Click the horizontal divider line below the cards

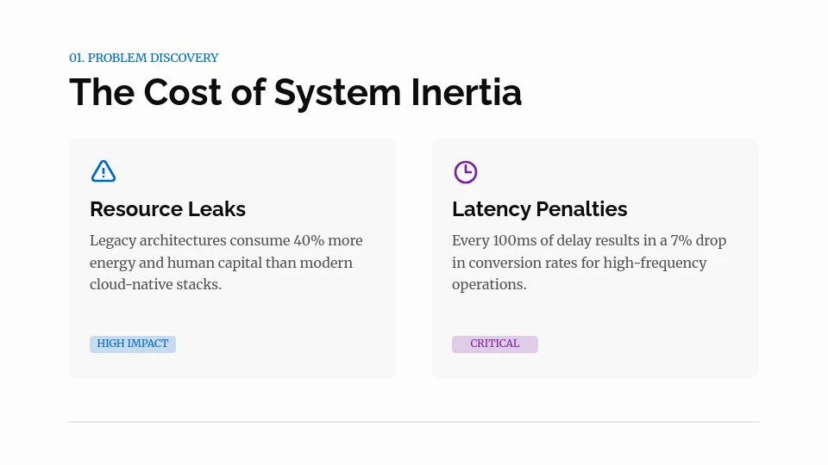[x=414, y=422]
